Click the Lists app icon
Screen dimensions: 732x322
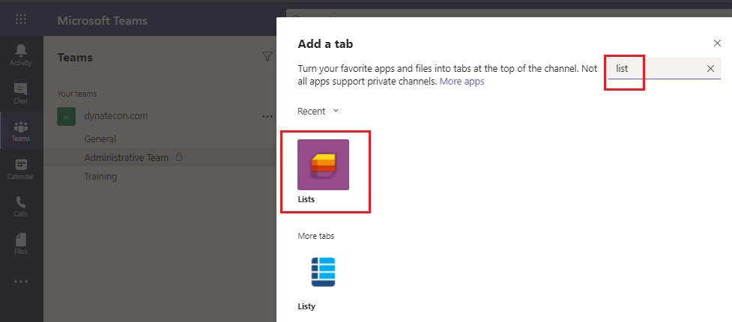[x=323, y=165]
